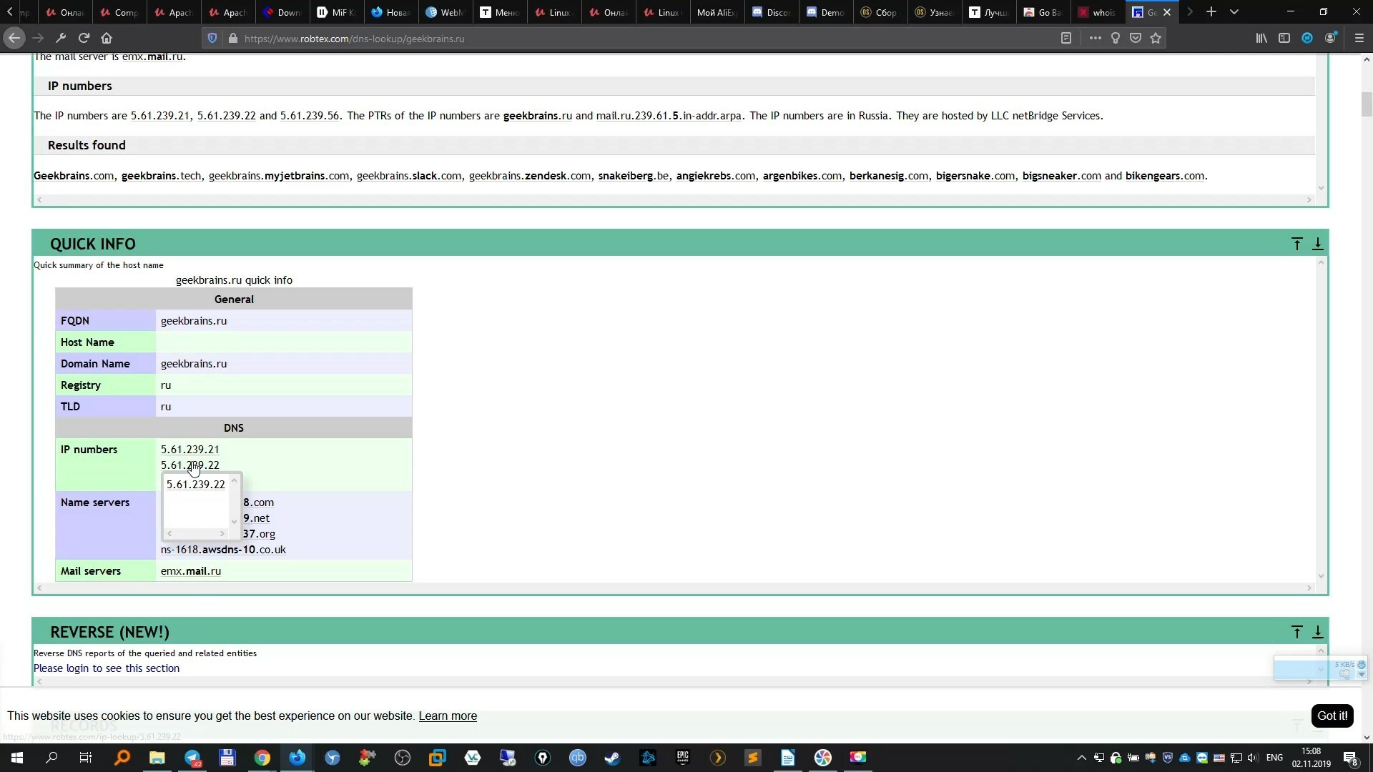Bookmark this page with star icon

1156,38
